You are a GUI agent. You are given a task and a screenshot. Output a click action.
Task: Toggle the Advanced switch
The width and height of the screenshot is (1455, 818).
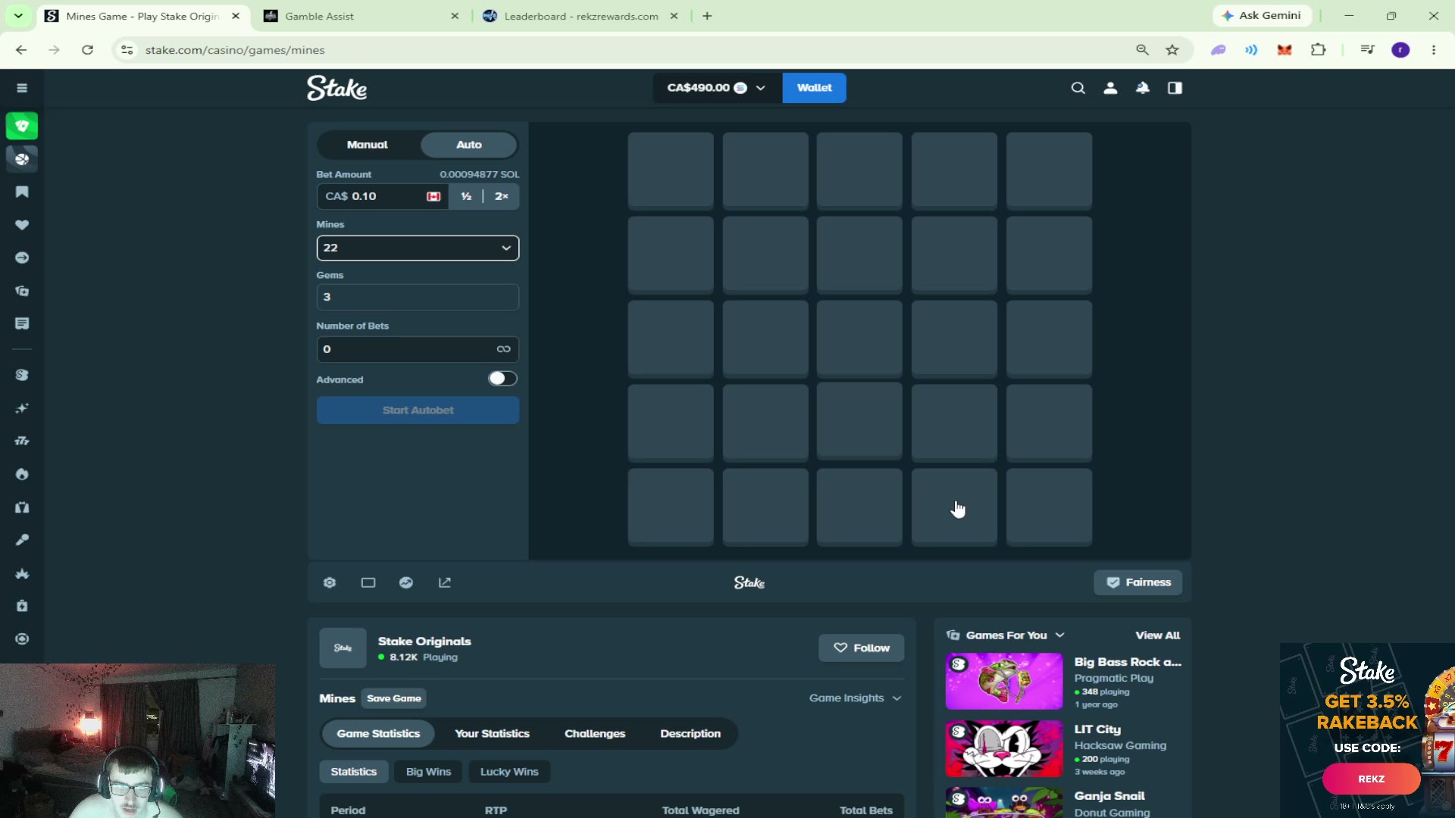point(502,379)
